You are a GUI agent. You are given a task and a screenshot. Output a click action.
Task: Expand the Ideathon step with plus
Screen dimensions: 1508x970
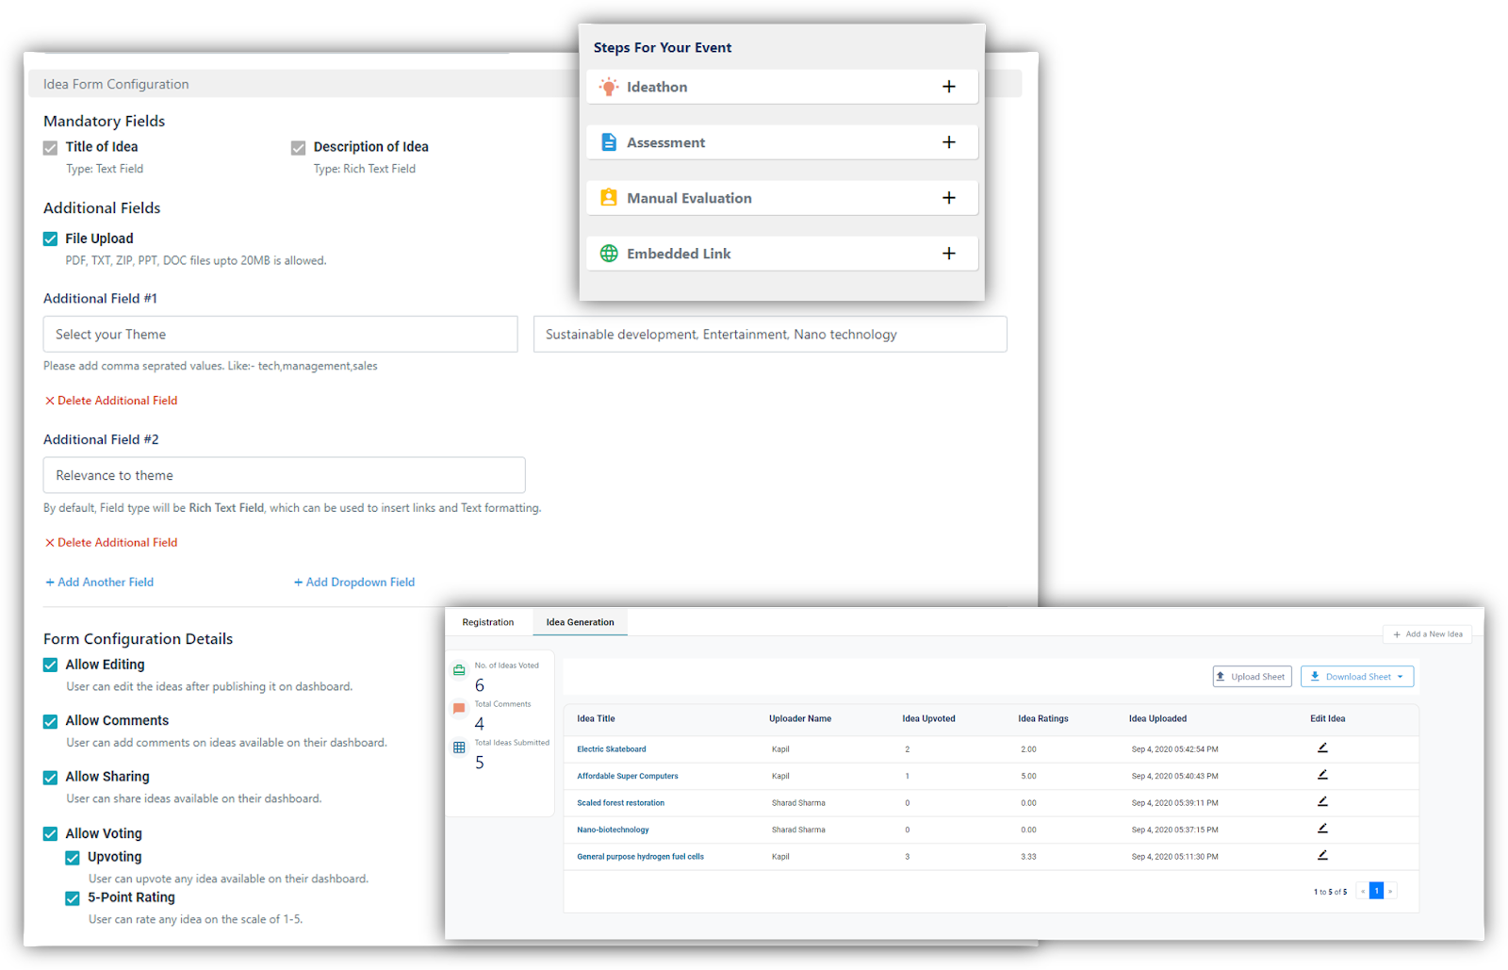point(949,87)
